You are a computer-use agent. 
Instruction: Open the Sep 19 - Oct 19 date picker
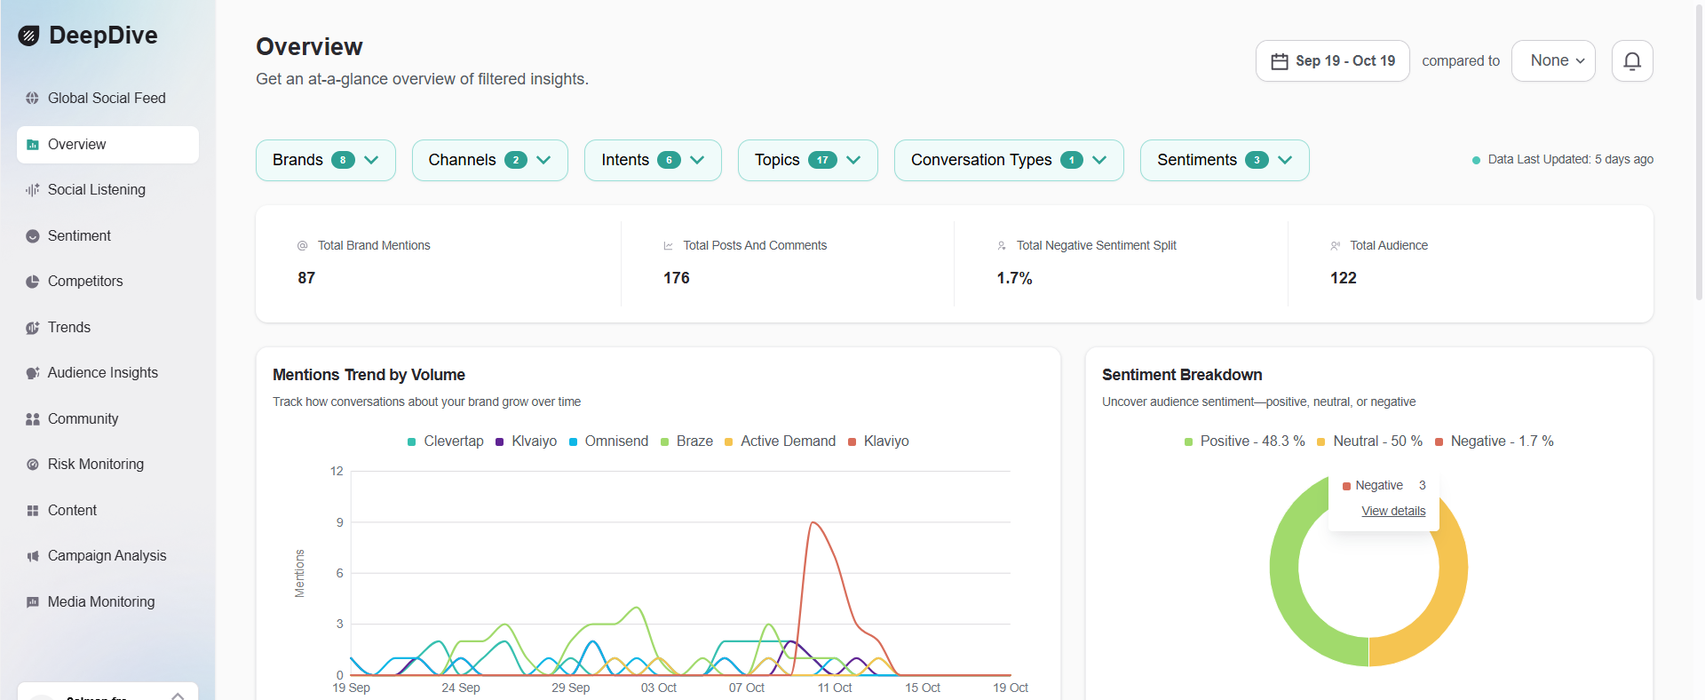[x=1332, y=60]
